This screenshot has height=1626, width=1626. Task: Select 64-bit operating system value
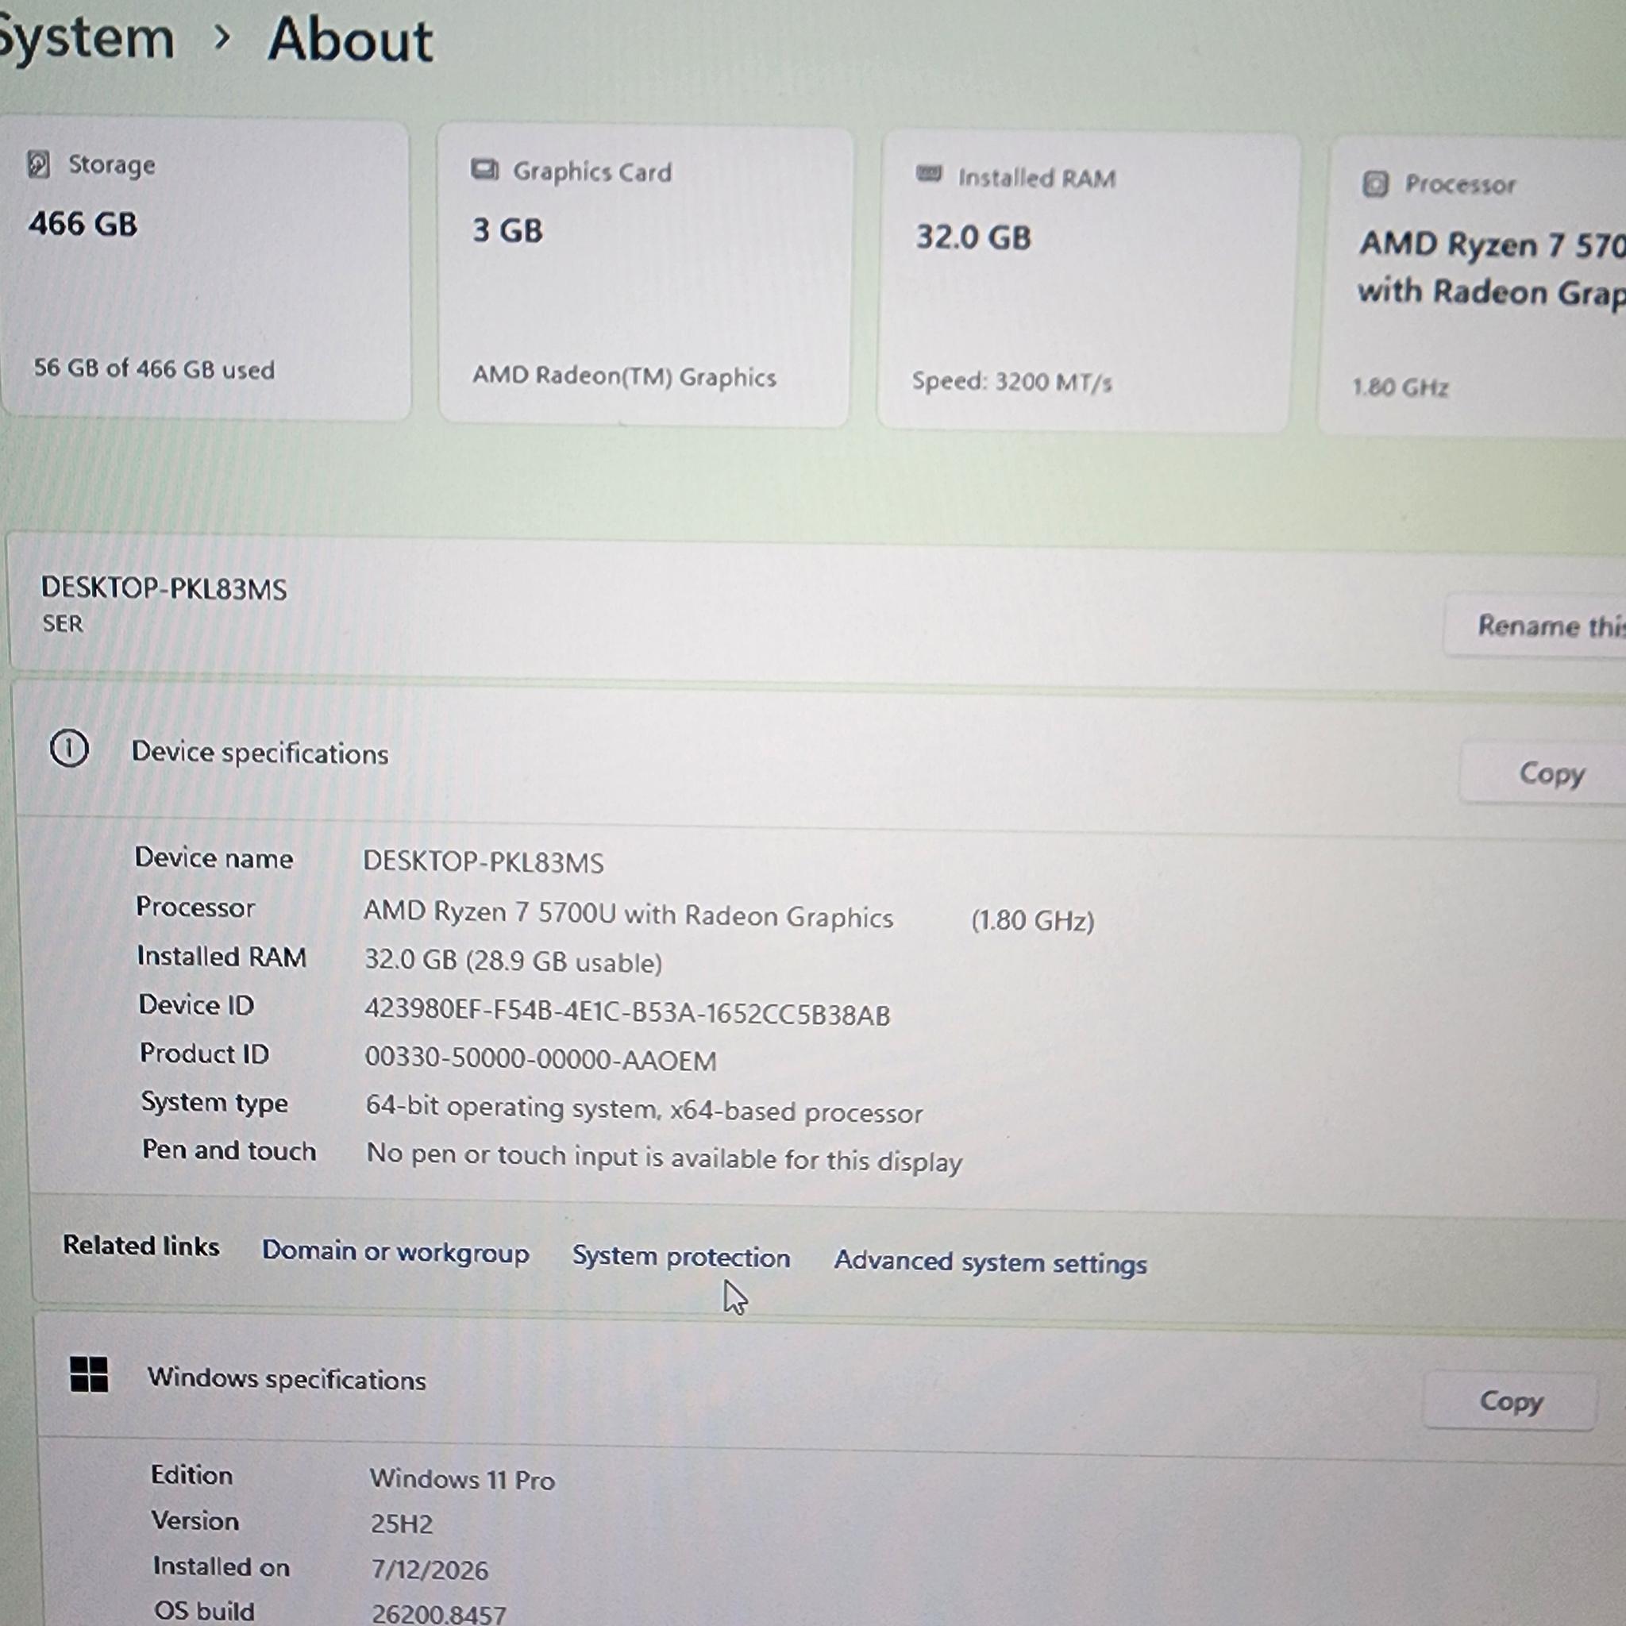tap(645, 1109)
